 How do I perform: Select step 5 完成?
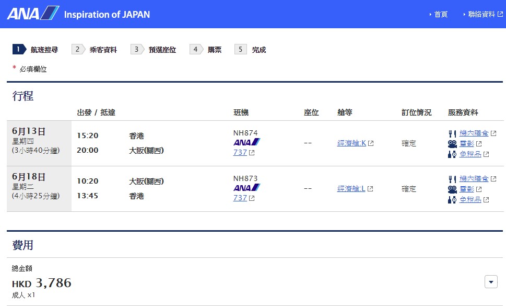250,50
